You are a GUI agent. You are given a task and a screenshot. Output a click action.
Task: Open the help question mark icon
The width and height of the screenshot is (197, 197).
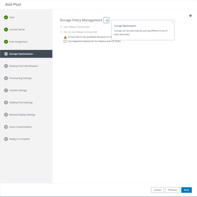(190, 15)
